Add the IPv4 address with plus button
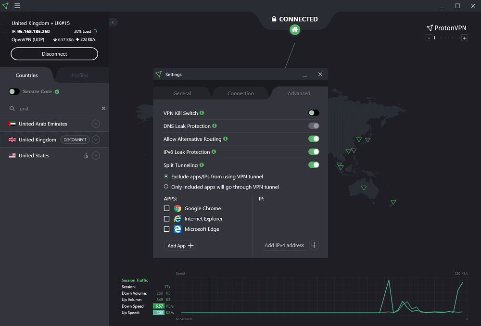Viewport: 481px width, 326px height. tap(314, 245)
